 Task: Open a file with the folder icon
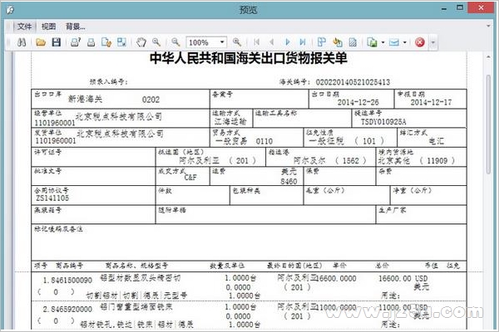(x=41, y=42)
